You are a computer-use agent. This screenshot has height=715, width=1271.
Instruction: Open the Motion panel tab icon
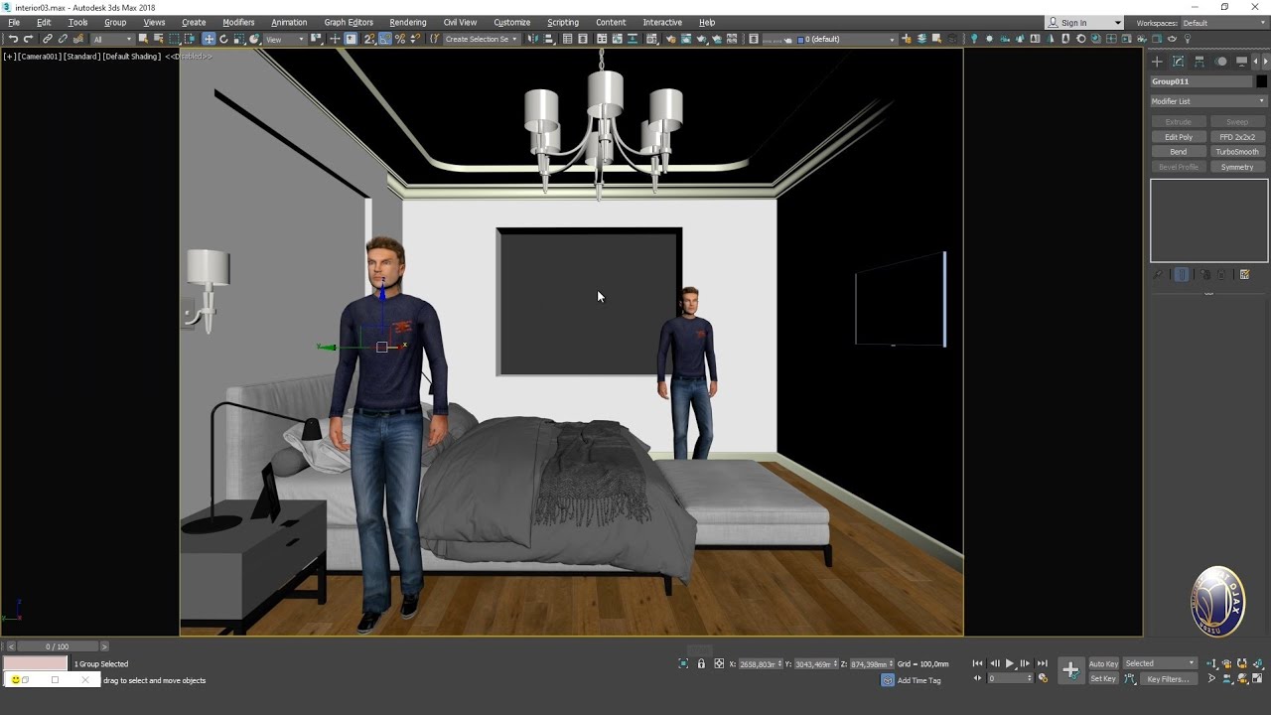click(1220, 61)
